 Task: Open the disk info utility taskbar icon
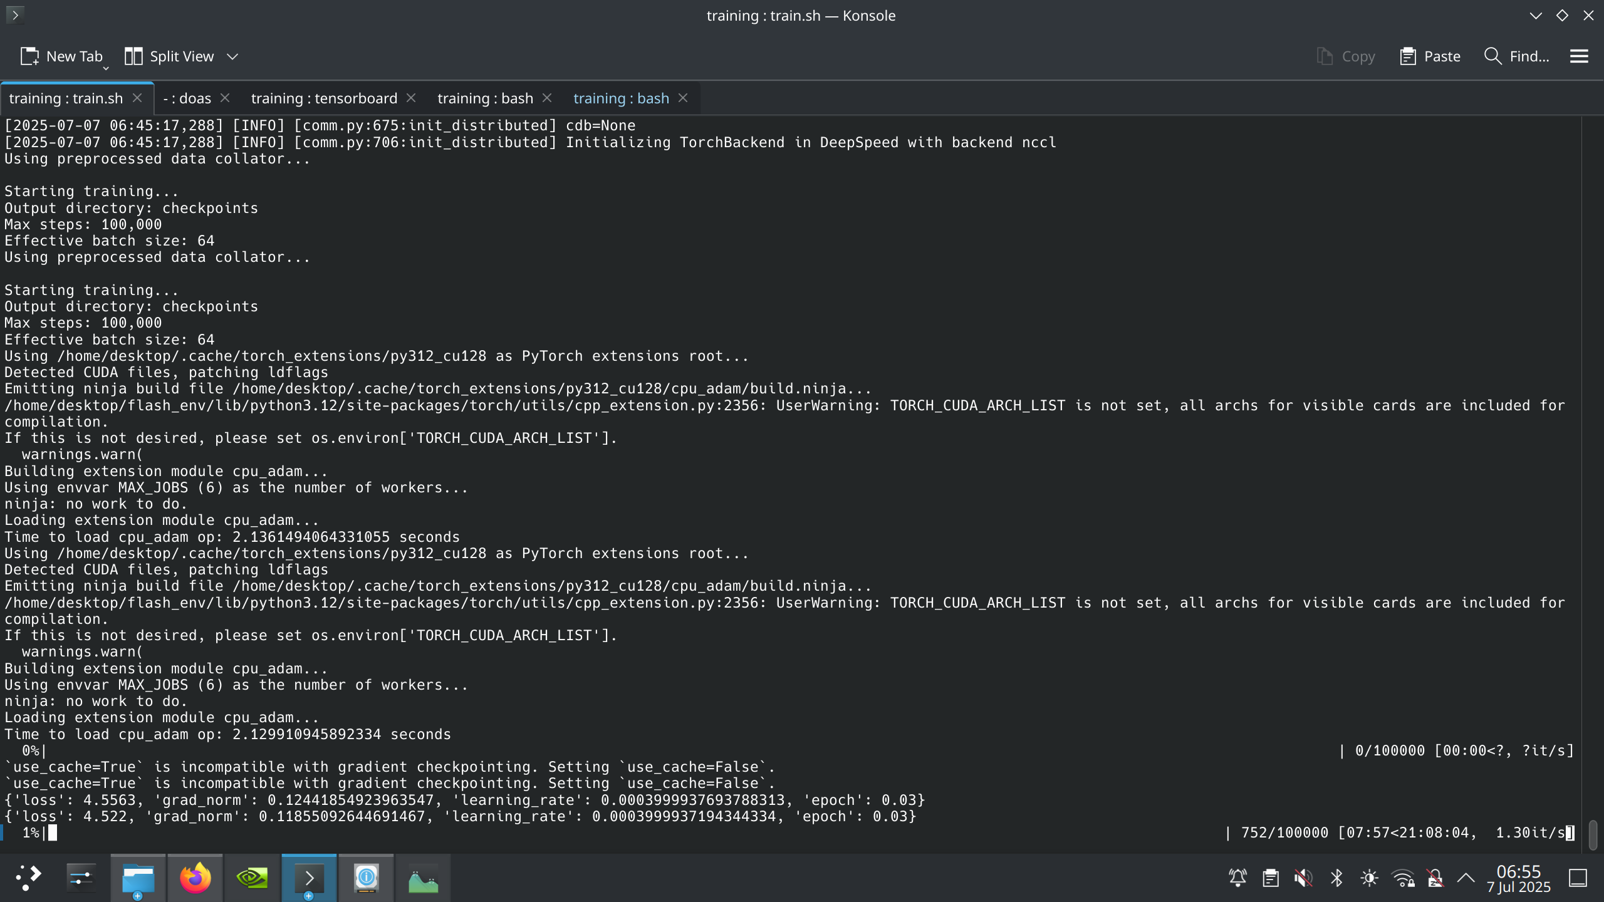(x=366, y=878)
